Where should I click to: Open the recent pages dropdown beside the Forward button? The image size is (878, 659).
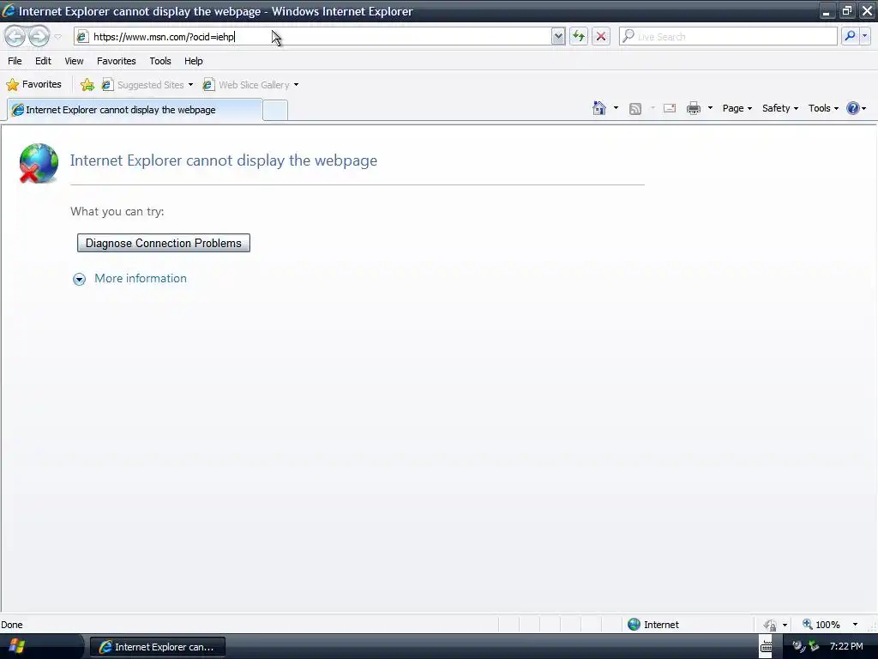(57, 37)
